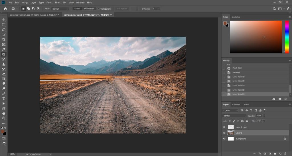Screen dimensions: 292x156
Task: Add a layer style with fx icon
Action: coord(260,154)
